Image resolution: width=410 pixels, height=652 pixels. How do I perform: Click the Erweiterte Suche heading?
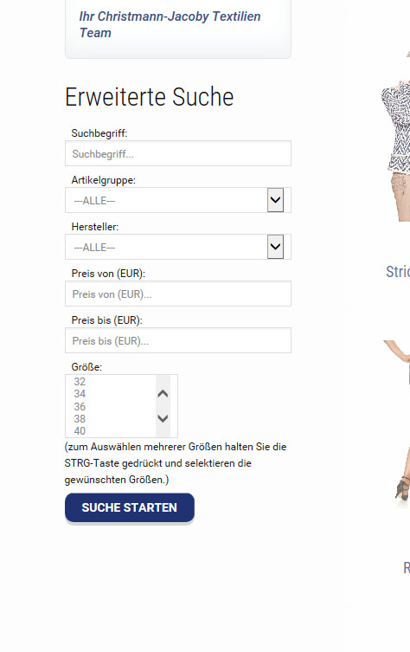(150, 97)
